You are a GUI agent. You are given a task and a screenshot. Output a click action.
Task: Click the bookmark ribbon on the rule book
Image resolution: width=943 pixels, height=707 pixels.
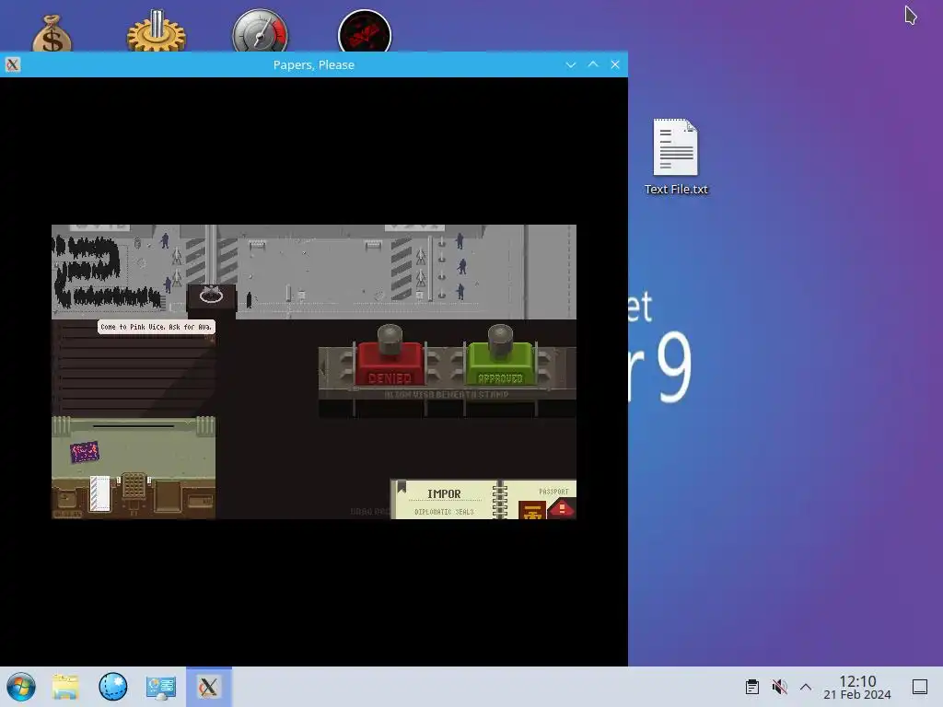click(402, 486)
